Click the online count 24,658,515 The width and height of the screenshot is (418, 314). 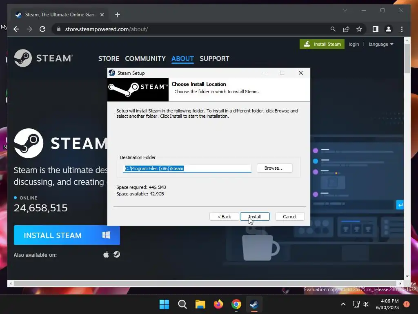coord(40,208)
